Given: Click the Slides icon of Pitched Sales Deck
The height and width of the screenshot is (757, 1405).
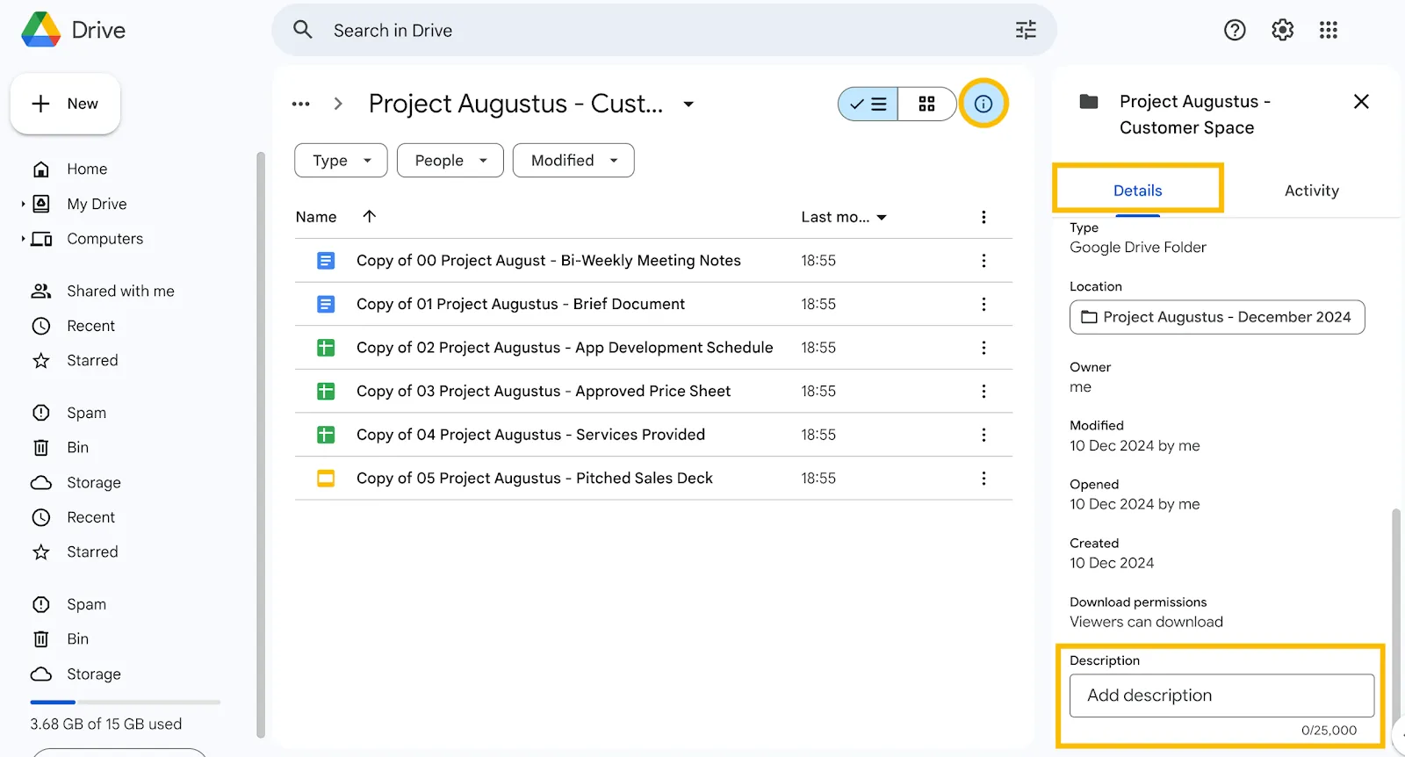Looking at the screenshot, I should 326,478.
